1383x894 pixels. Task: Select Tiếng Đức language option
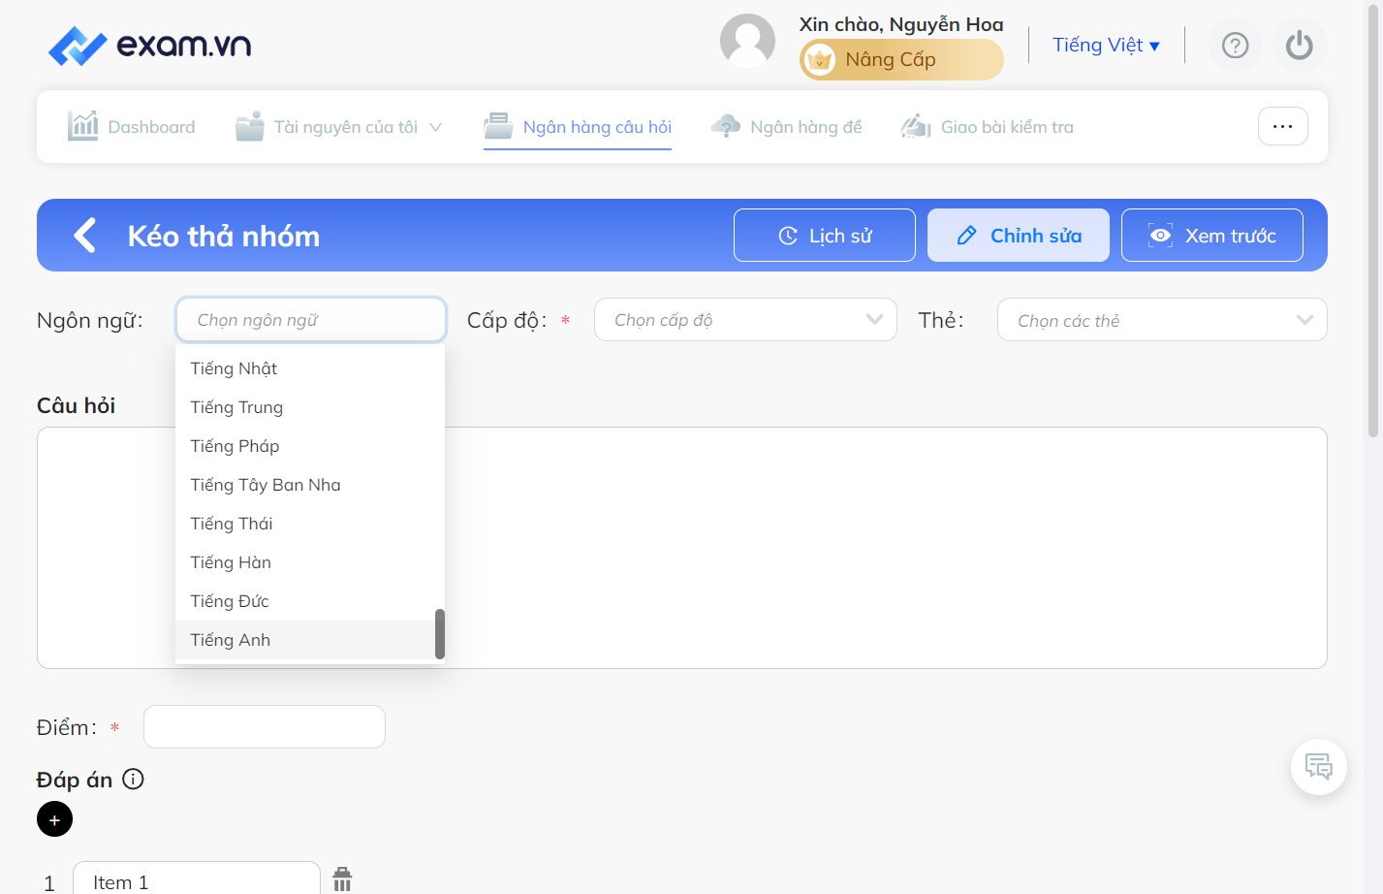point(310,601)
